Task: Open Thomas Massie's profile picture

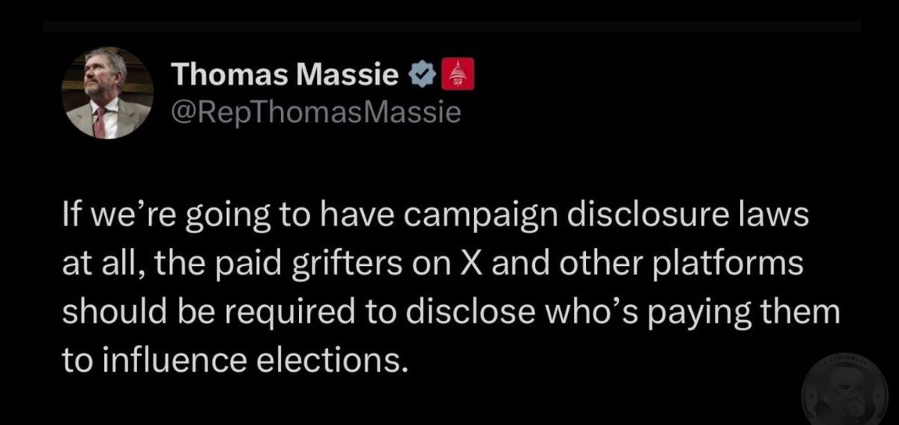Action: coord(106,94)
